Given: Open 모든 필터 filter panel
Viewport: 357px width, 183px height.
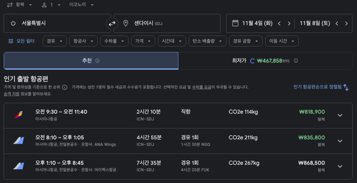Looking at the screenshot, I should pyautogui.click(x=22, y=41).
